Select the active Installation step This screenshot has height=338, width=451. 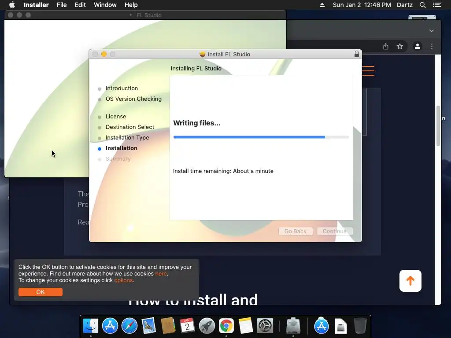tap(122, 148)
